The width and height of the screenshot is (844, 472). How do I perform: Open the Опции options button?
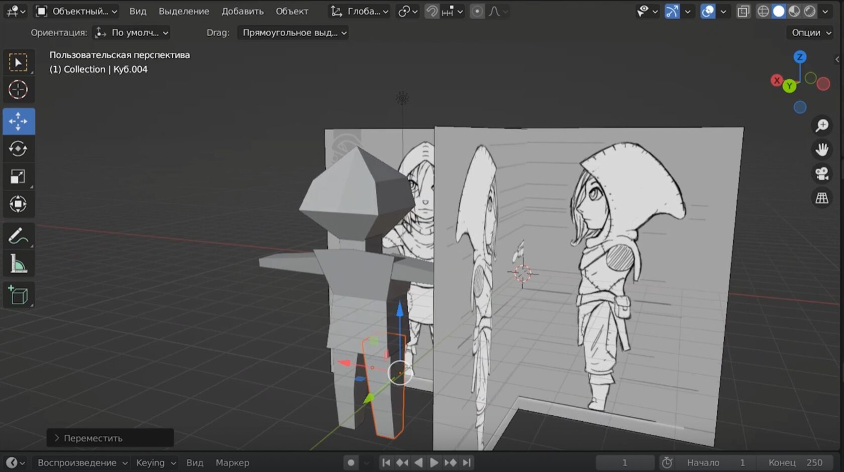811,33
